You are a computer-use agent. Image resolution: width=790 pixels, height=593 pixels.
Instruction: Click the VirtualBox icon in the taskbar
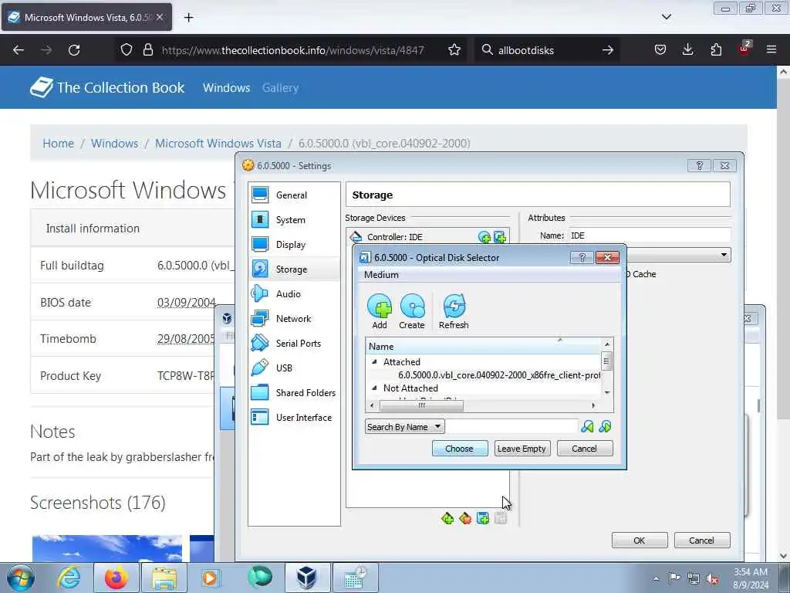click(x=306, y=578)
